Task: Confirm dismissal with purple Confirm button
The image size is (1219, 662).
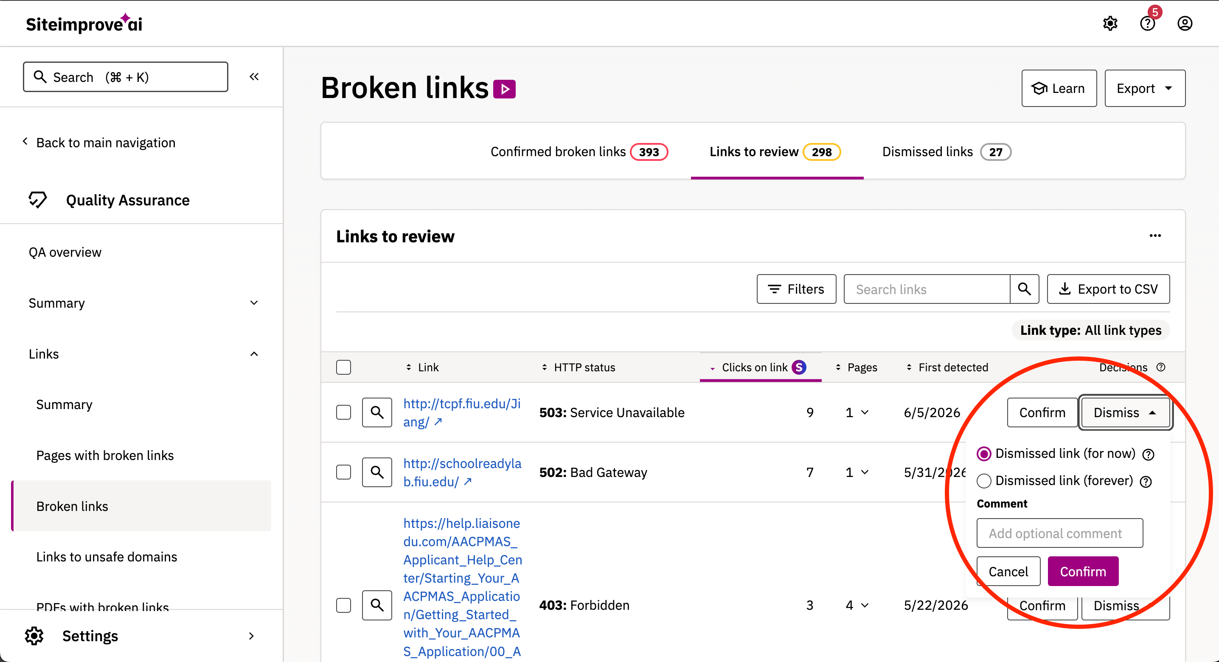Action: click(x=1083, y=572)
